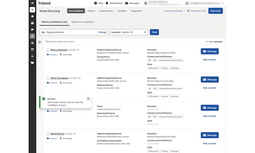Open Help from the top bar
The image size is (255, 153).
coord(99,3)
